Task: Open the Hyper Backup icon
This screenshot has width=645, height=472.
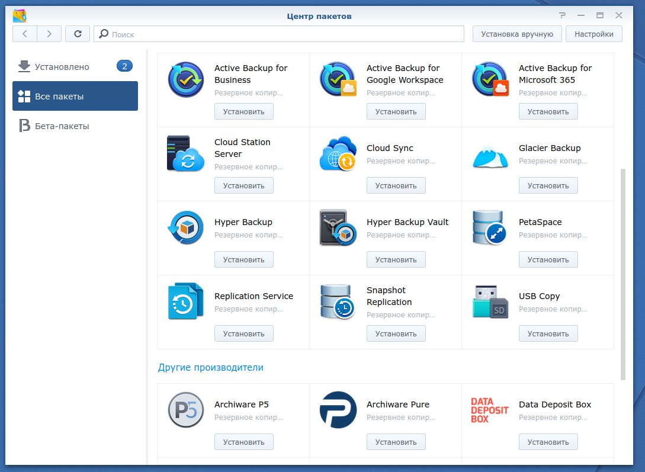Action: tap(186, 227)
